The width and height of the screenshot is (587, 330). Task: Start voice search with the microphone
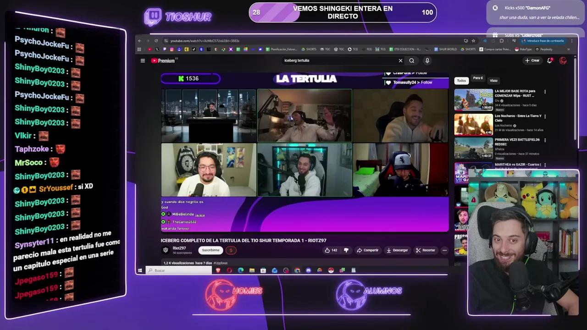tap(427, 60)
